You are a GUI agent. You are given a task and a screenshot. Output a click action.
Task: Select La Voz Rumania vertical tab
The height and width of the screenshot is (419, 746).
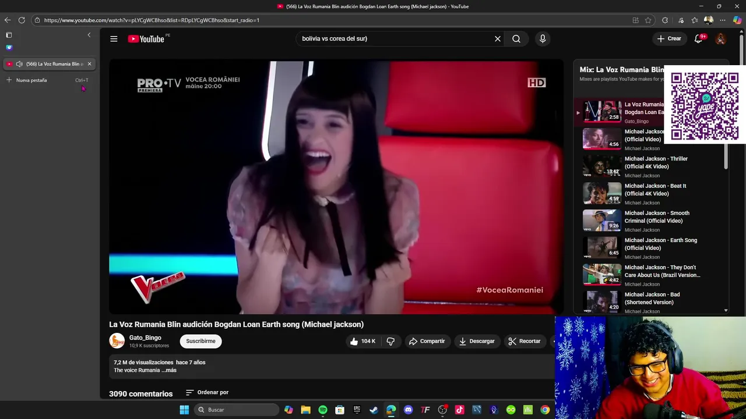(49, 64)
